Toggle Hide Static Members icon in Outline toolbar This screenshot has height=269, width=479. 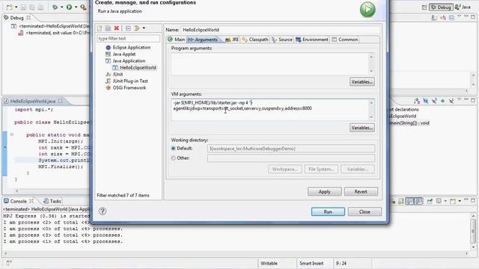[x=434, y=101]
